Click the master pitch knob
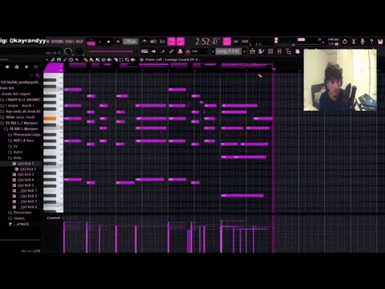Image resolution: width=385 pixels, height=289 pixels. point(79,51)
